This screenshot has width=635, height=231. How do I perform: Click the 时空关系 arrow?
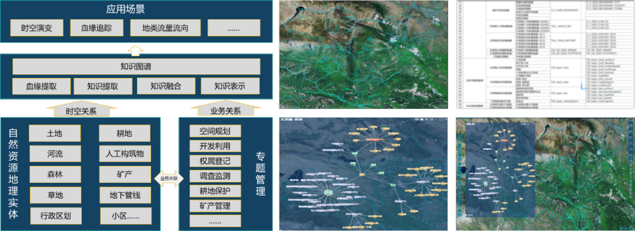[81, 108]
